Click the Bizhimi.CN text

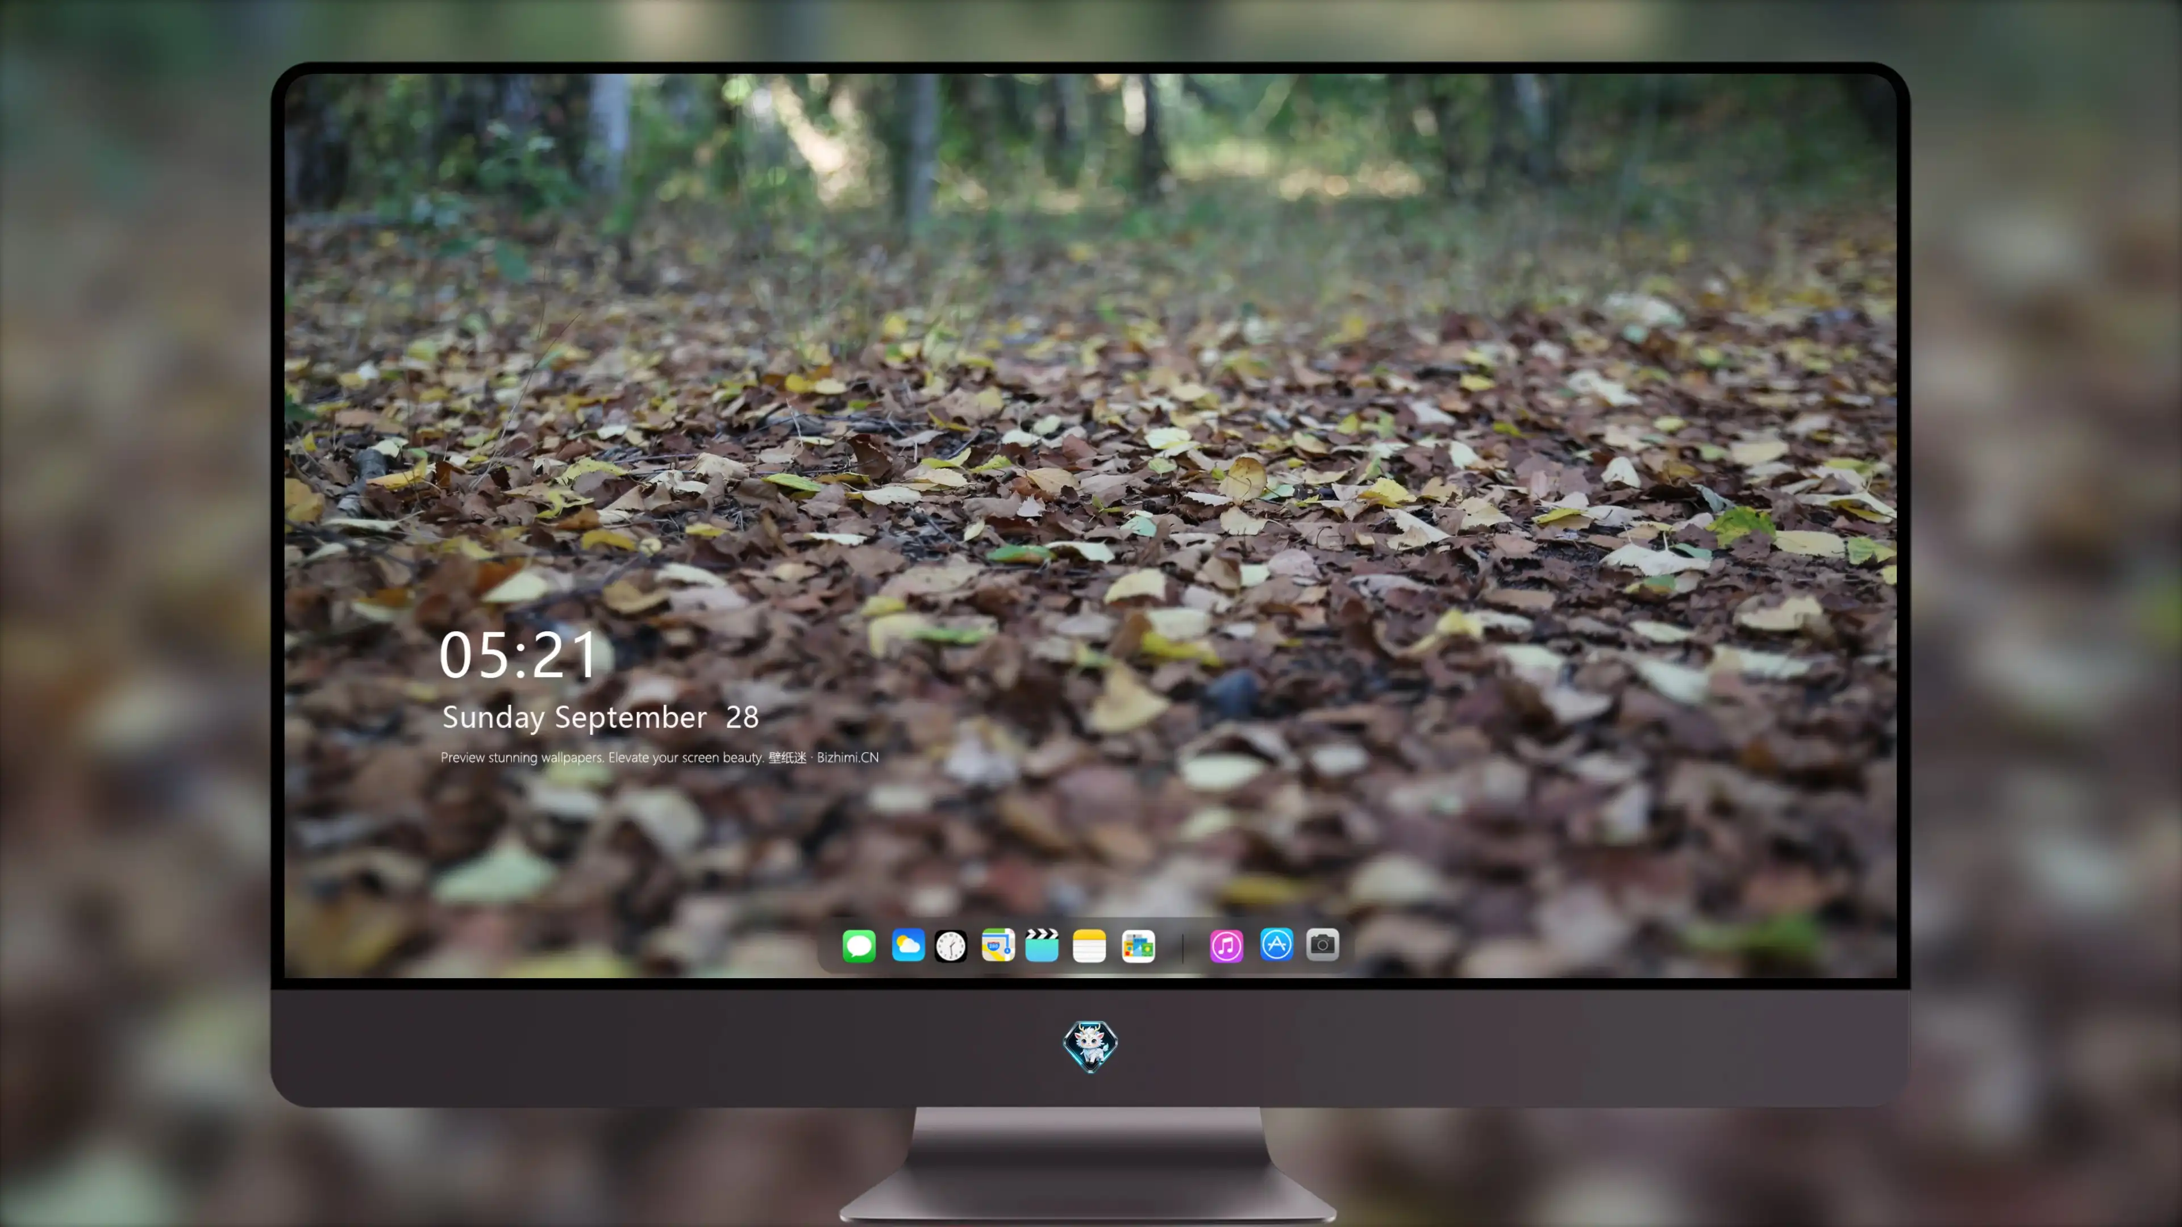pyautogui.click(x=848, y=757)
